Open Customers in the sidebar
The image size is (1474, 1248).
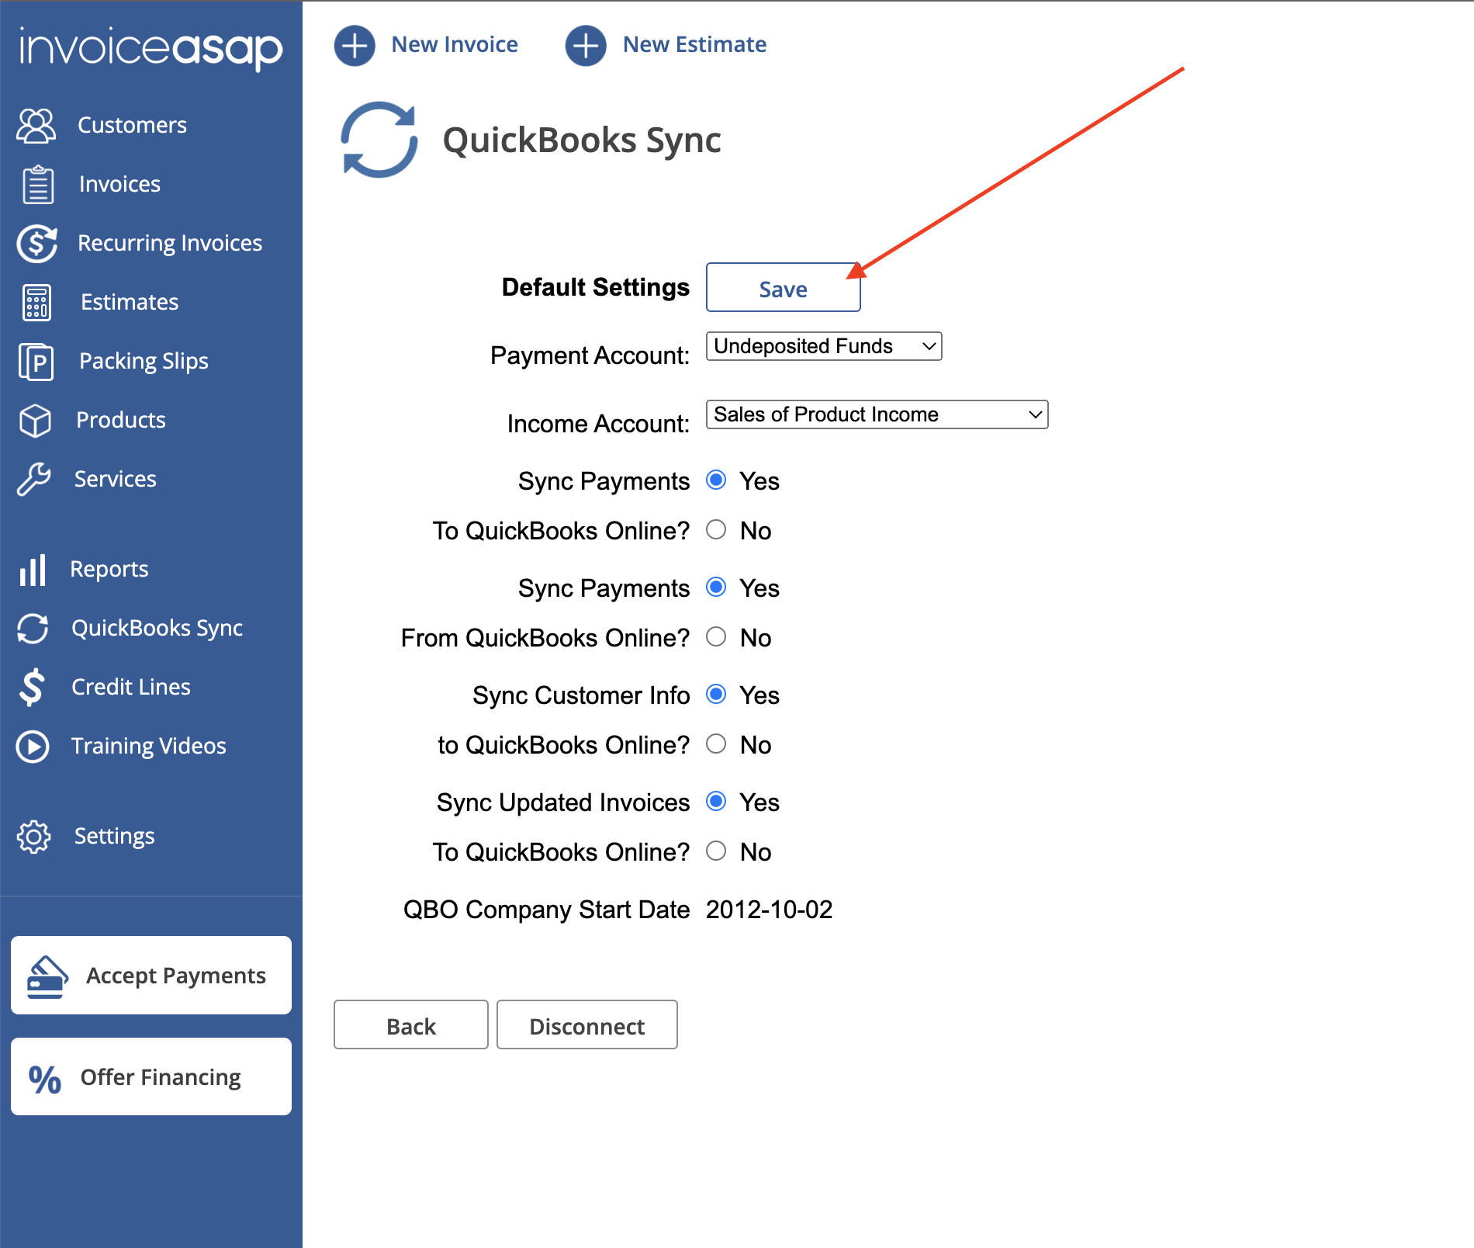tap(132, 125)
